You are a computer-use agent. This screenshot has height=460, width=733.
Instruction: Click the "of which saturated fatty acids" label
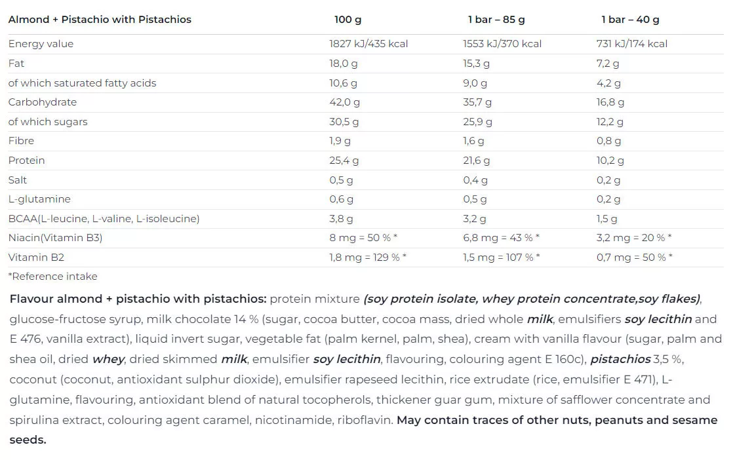click(x=82, y=83)
